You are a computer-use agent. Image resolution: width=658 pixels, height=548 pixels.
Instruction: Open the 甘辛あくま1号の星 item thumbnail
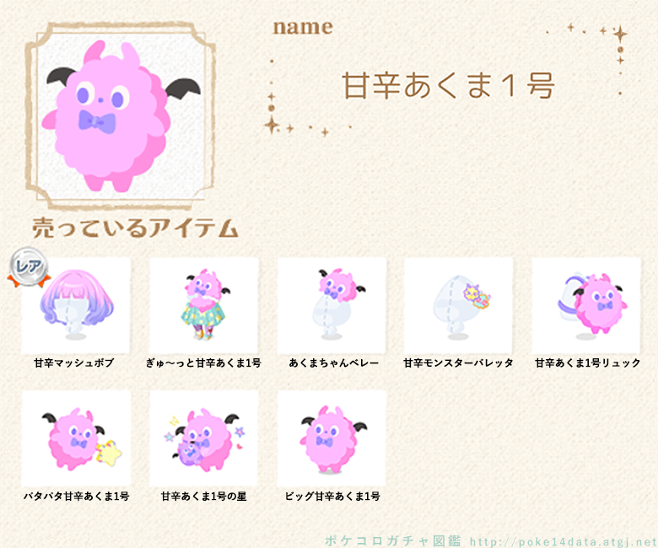[204, 438]
